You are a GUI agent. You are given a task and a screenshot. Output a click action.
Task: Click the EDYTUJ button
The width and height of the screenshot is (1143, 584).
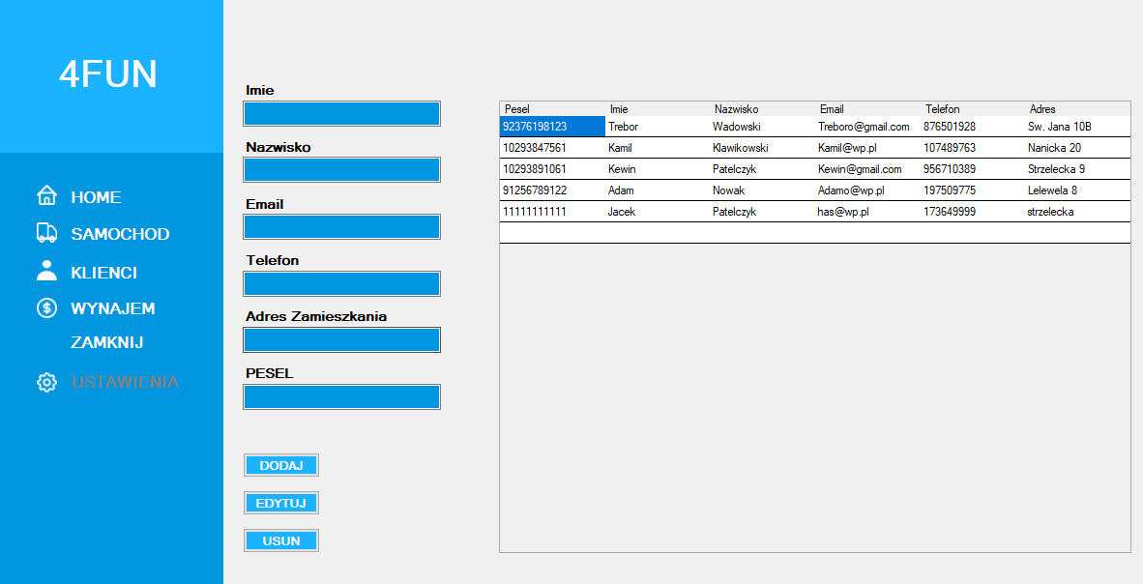(x=281, y=502)
